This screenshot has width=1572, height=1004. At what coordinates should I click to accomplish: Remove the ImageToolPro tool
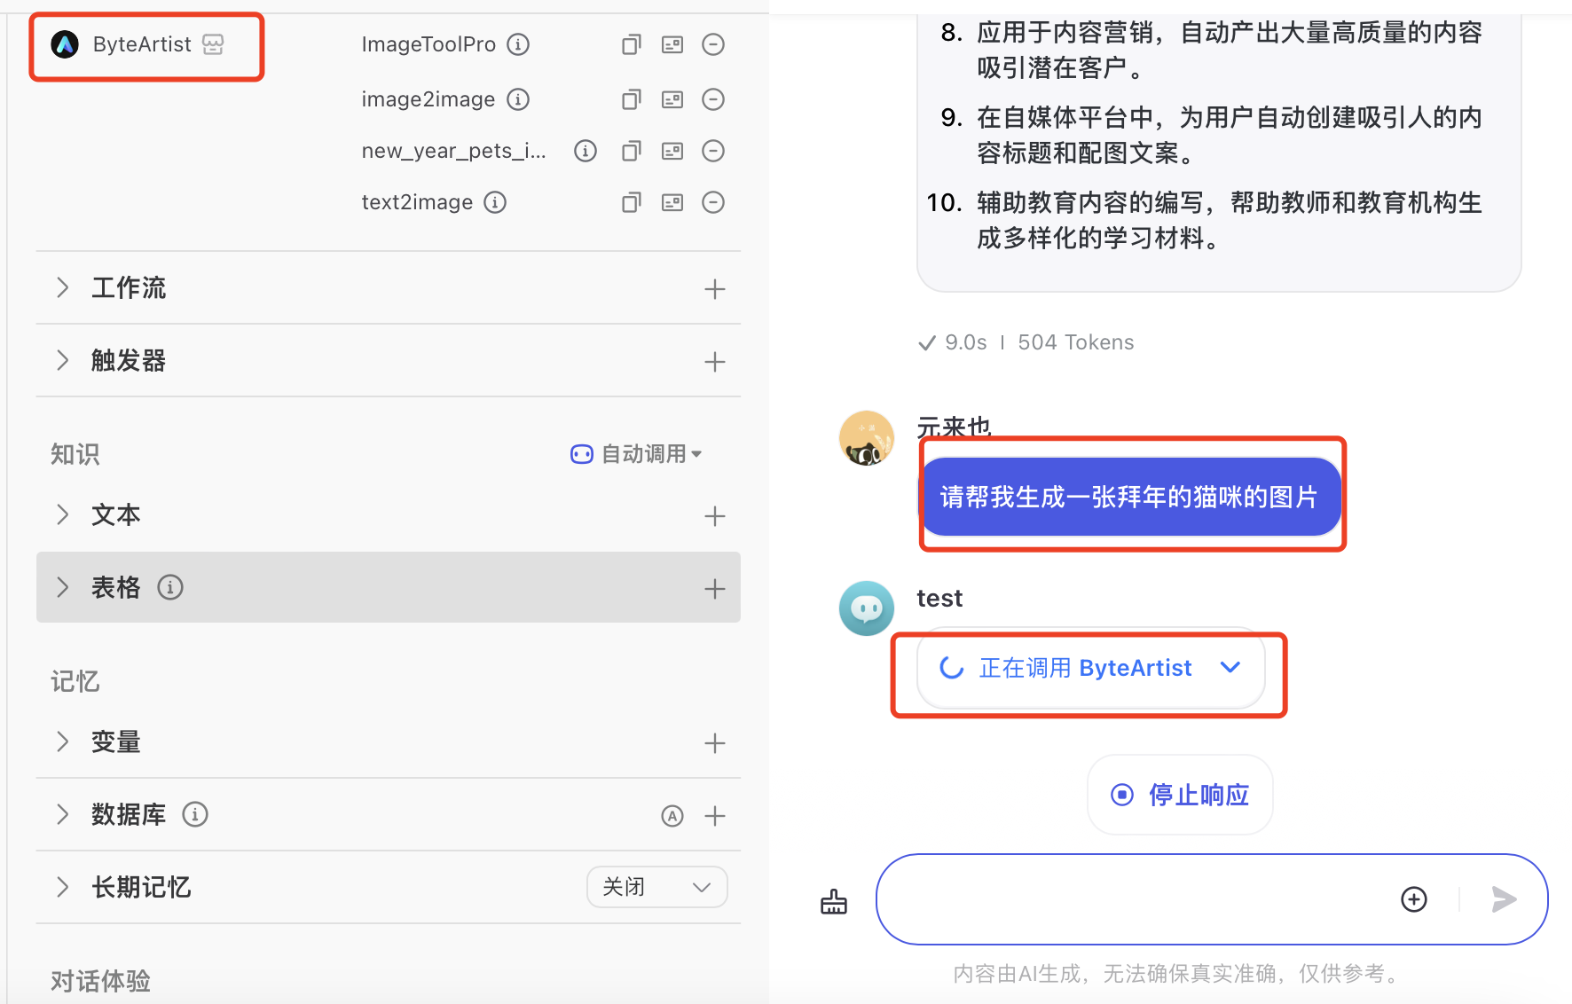pos(713,44)
